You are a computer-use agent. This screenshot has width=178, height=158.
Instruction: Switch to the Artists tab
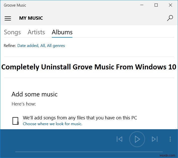(x=36, y=32)
